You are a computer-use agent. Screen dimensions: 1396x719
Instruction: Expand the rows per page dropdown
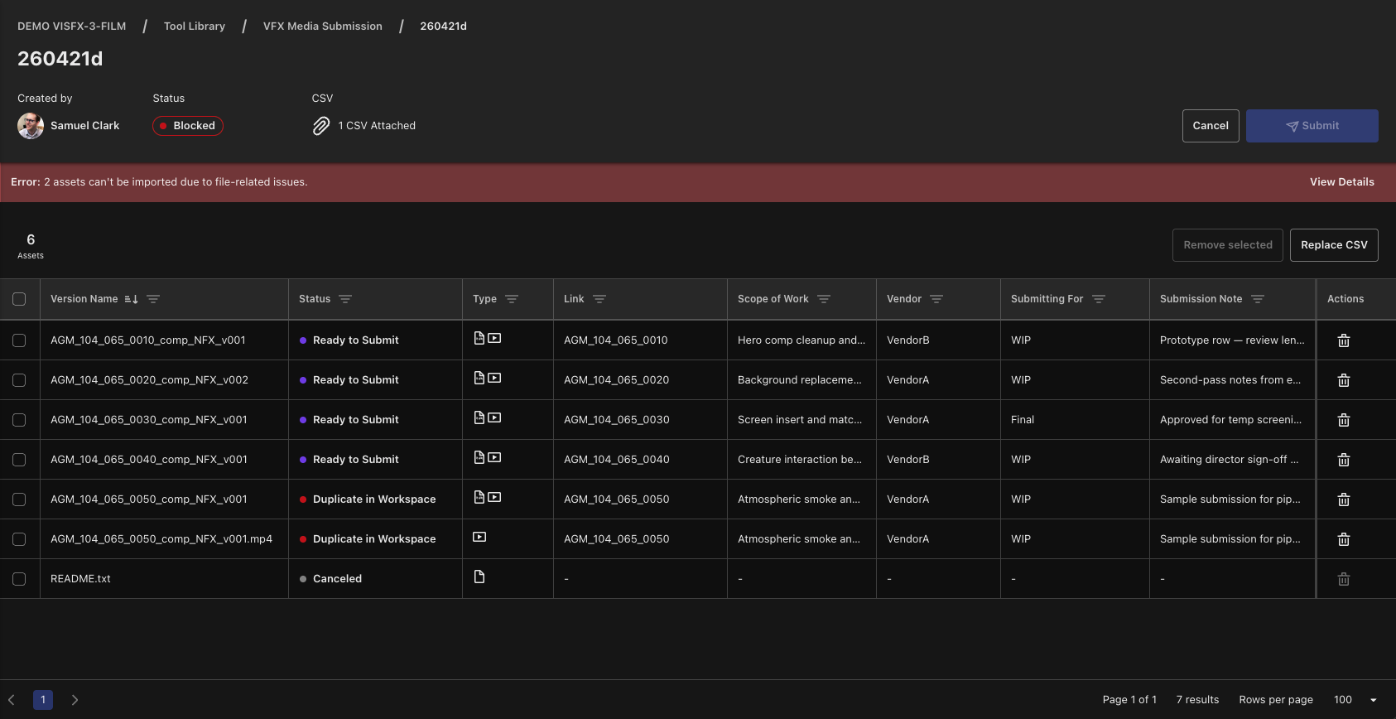[x=1373, y=700]
